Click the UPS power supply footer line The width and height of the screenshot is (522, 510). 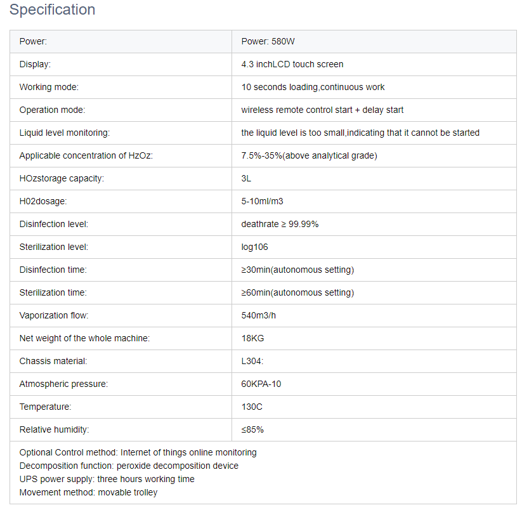click(x=107, y=479)
